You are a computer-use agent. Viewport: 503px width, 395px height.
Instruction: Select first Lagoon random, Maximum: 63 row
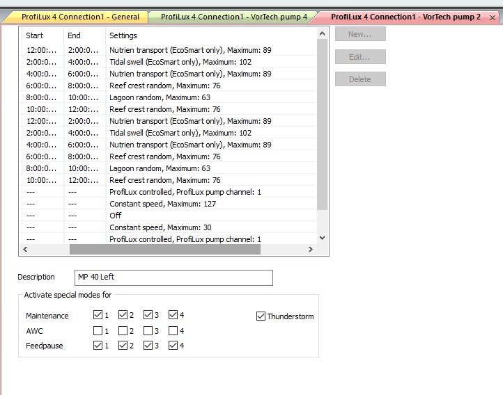(169, 97)
